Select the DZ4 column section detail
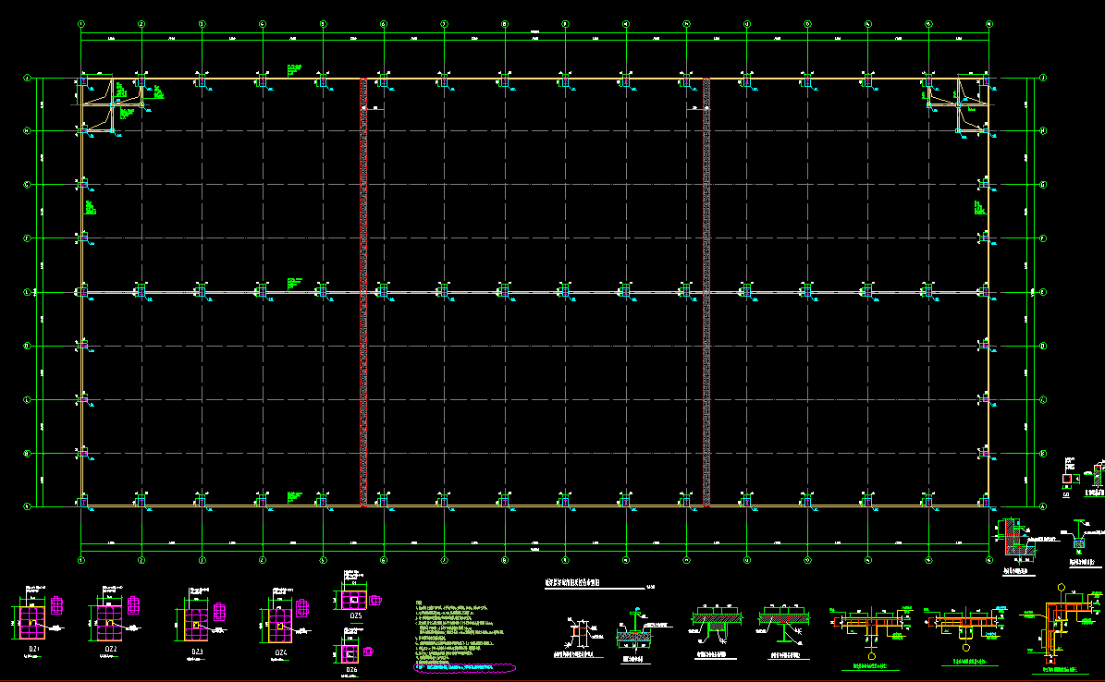Viewport: 1105px width, 682px height. [278, 625]
